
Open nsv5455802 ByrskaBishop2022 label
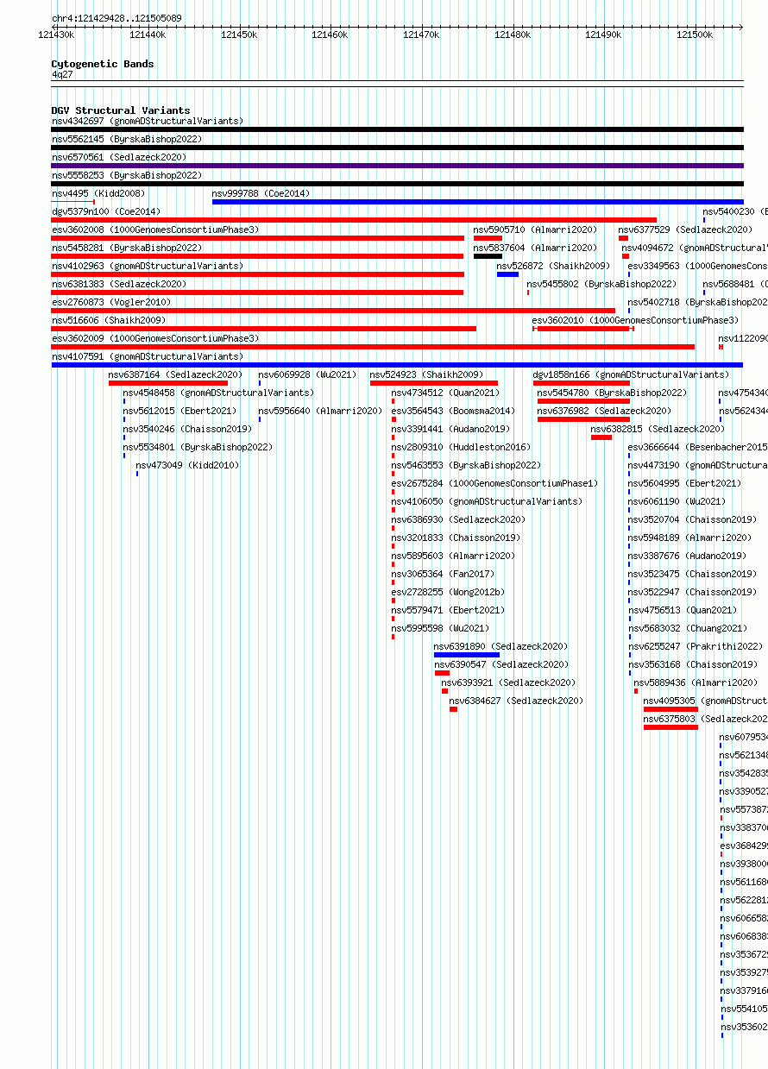pyautogui.click(x=601, y=284)
